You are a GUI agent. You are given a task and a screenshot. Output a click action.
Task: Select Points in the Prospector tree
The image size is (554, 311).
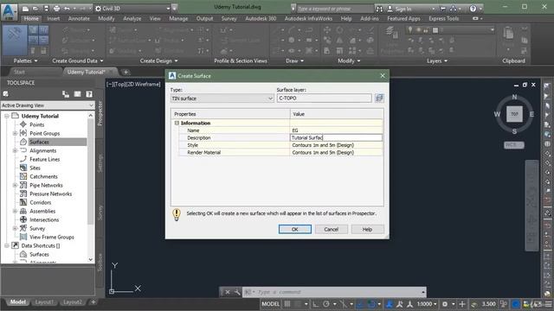click(x=36, y=124)
